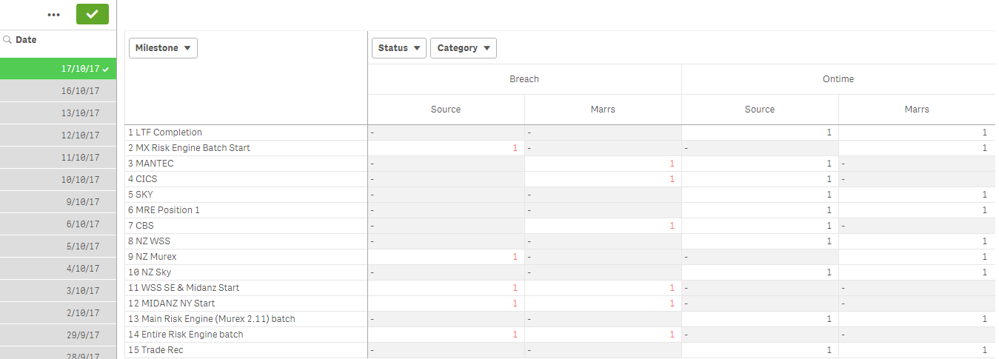The width and height of the screenshot is (999, 359).
Task: Click the Source header under Breach
Action: pyautogui.click(x=446, y=110)
